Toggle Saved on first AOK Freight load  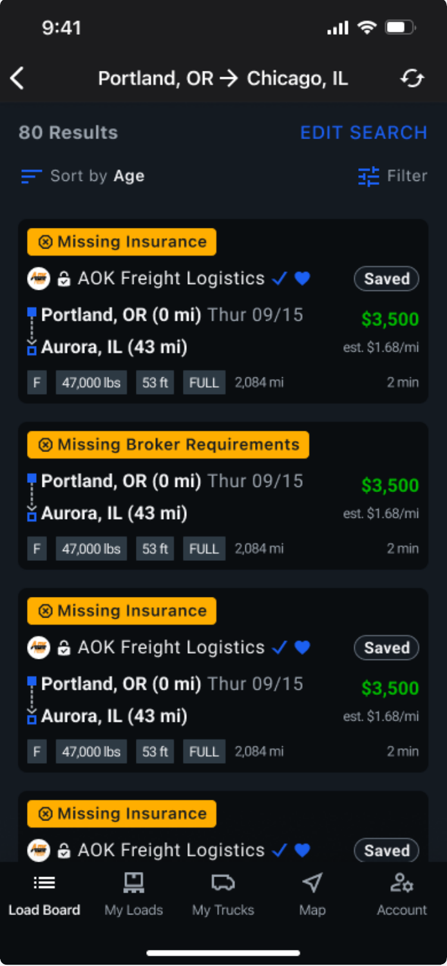pos(386,279)
